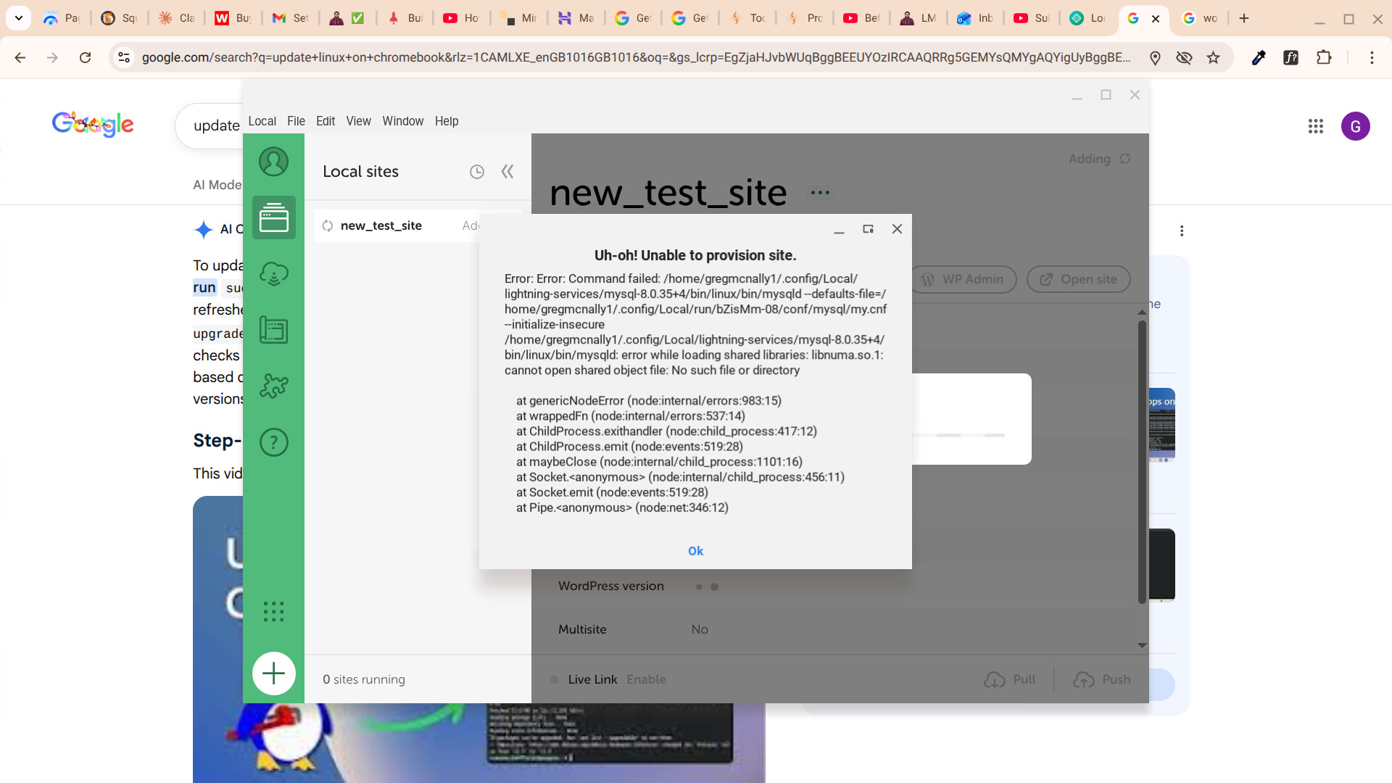Click the tab search dropdown arrow in Chrome
Image resolution: width=1392 pixels, height=783 pixels.
pyautogui.click(x=19, y=18)
